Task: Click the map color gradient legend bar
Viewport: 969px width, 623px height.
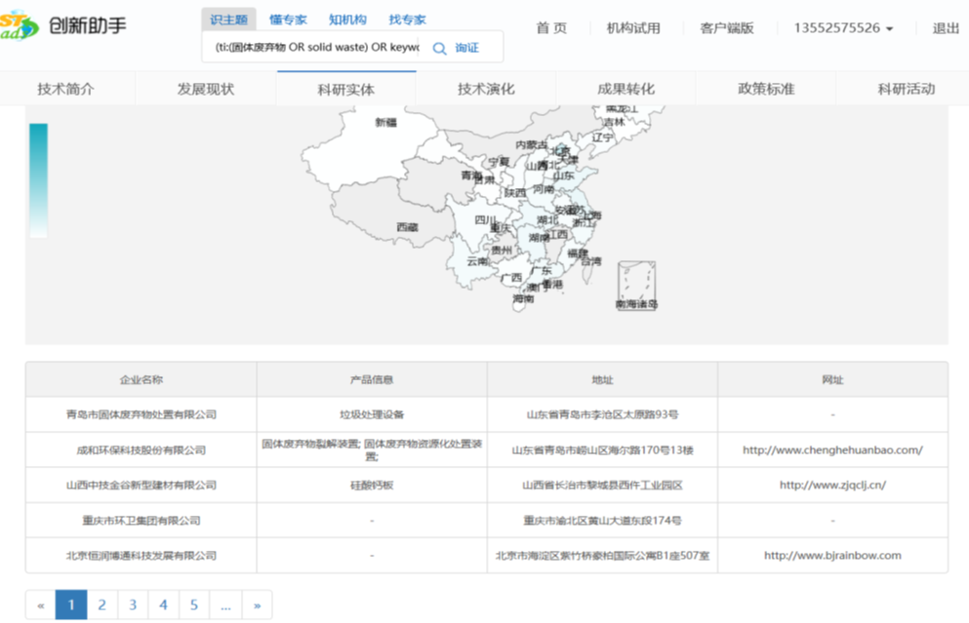Action: click(x=38, y=179)
